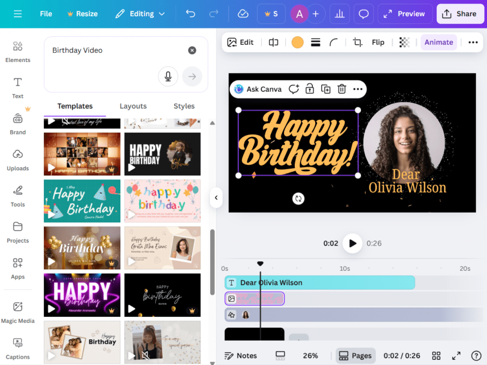This screenshot has height=365, width=487.
Task: Submit the search with arrow button
Action: (192, 76)
